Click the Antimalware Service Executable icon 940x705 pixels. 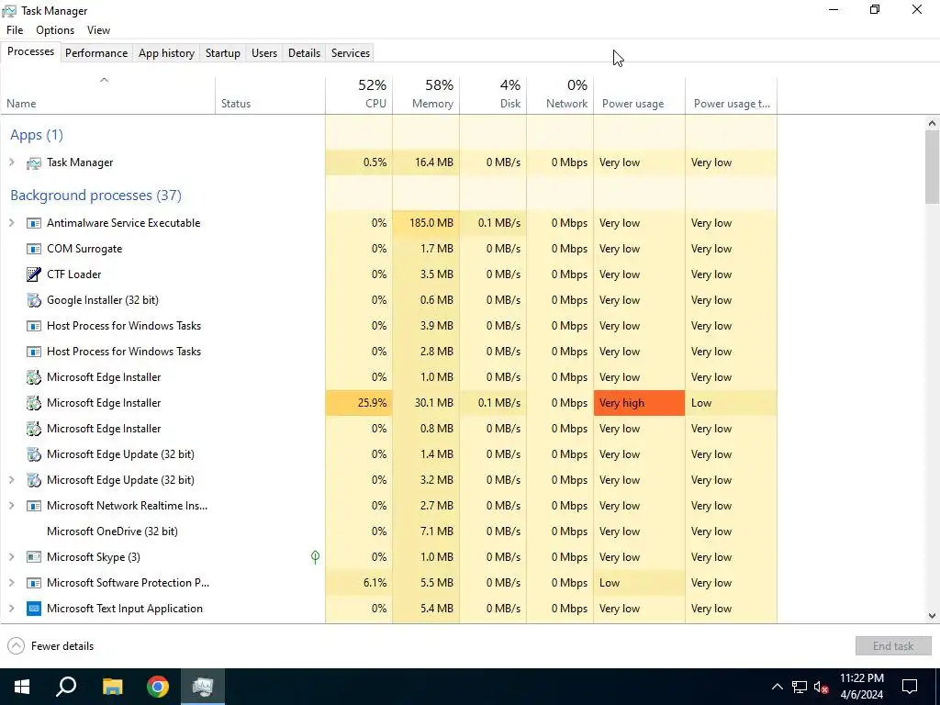coord(34,223)
